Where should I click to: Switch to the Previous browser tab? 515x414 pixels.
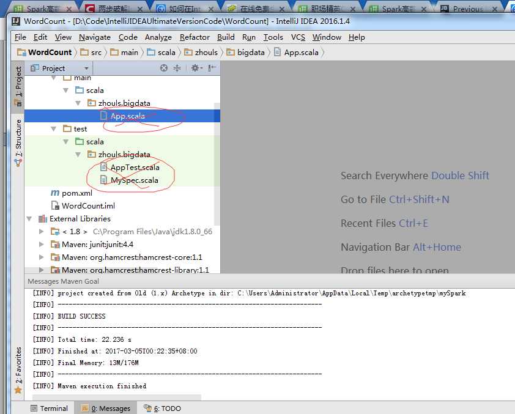(469, 9)
